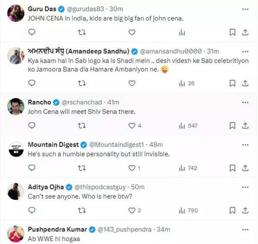View analytics on Rancho's tweet showing 547

[x=187, y=125]
